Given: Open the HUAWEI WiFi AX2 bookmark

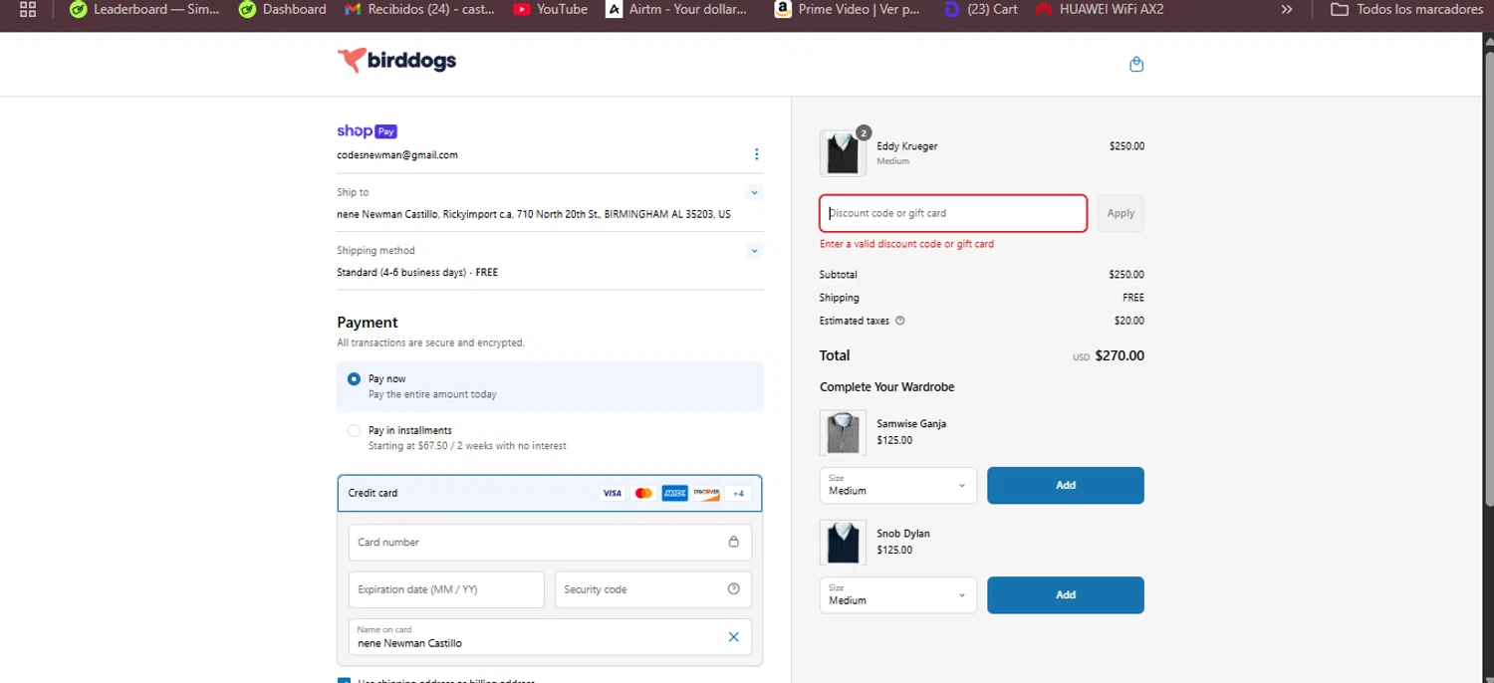Looking at the screenshot, I should [1100, 9].
